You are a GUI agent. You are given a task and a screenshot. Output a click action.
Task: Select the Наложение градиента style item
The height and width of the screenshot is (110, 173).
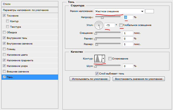click(20, 60)
